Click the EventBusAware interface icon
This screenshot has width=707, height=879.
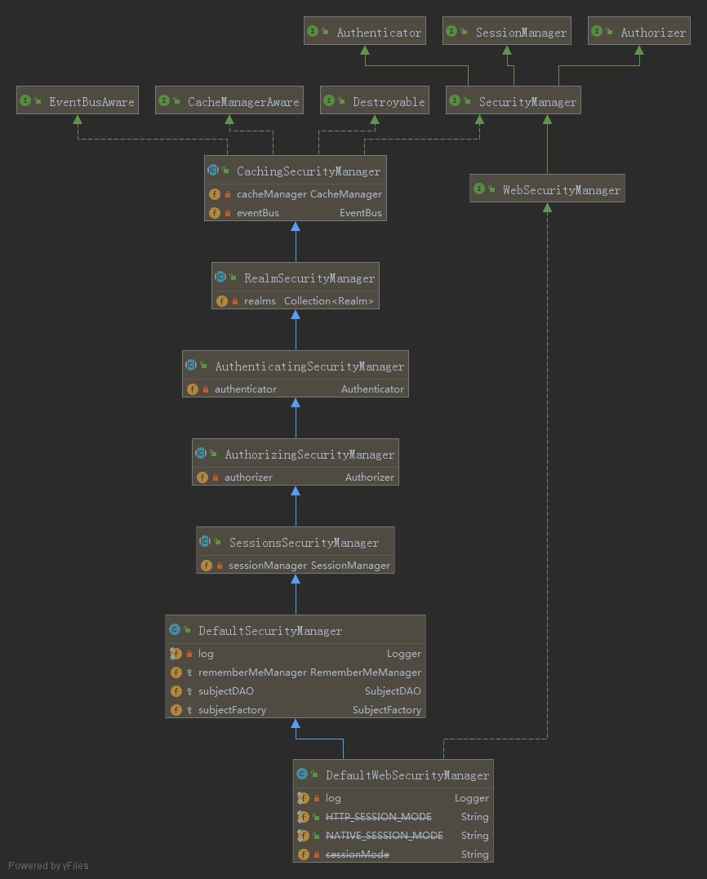(26, 101)
